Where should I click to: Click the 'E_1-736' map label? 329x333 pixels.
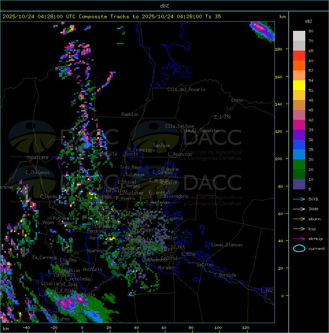(223, 117)
